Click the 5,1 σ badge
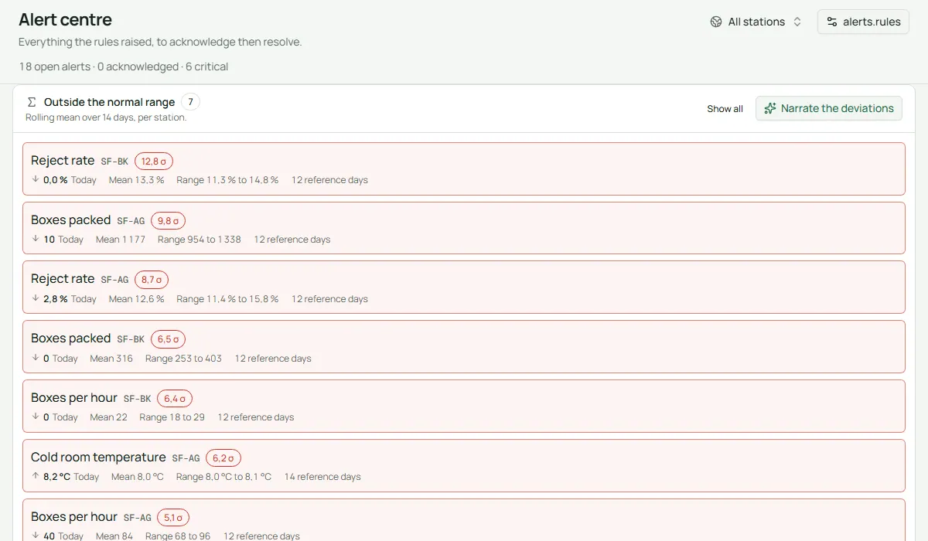The height and width of the screenshot is (541, 928). click(x=172, y=517)
